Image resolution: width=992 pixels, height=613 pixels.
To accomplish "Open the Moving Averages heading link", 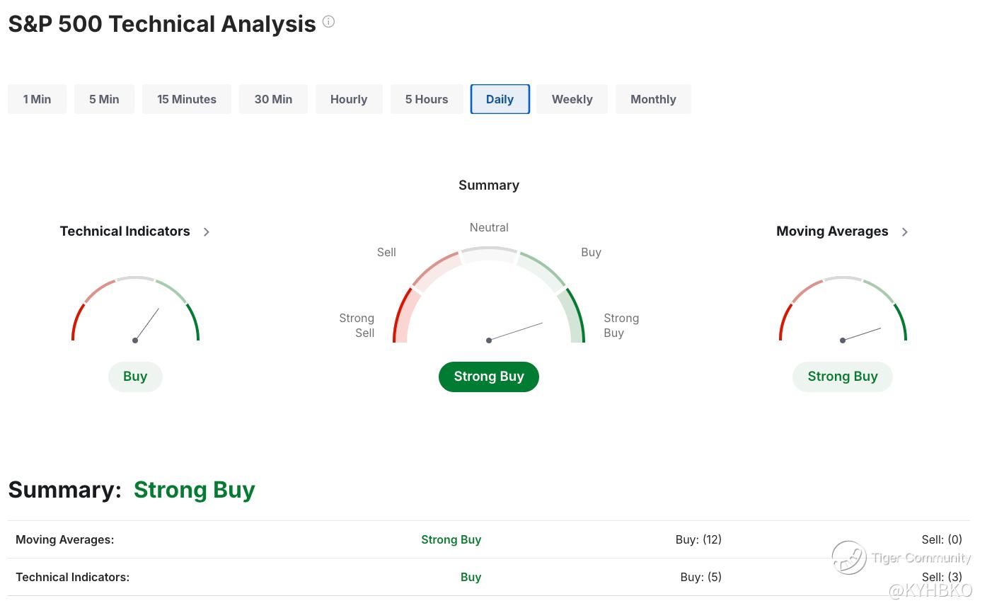I will coord(832,231).
